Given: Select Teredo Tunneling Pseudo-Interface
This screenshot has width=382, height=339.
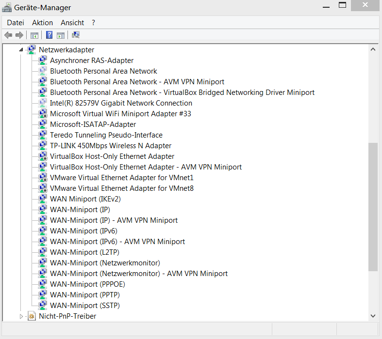Looking at the screenshot, I should 106,135.
